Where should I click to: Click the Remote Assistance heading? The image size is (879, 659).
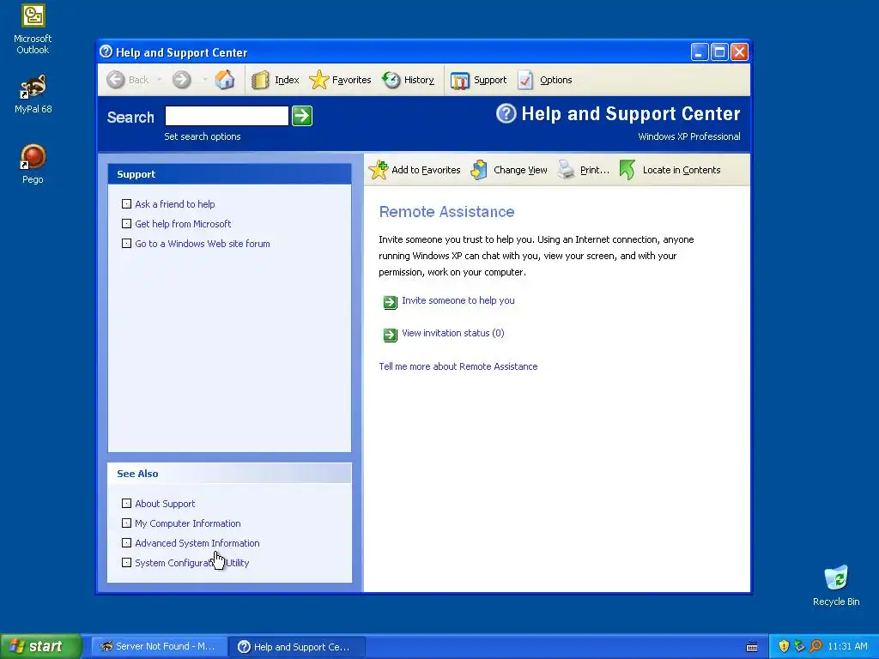446,212
